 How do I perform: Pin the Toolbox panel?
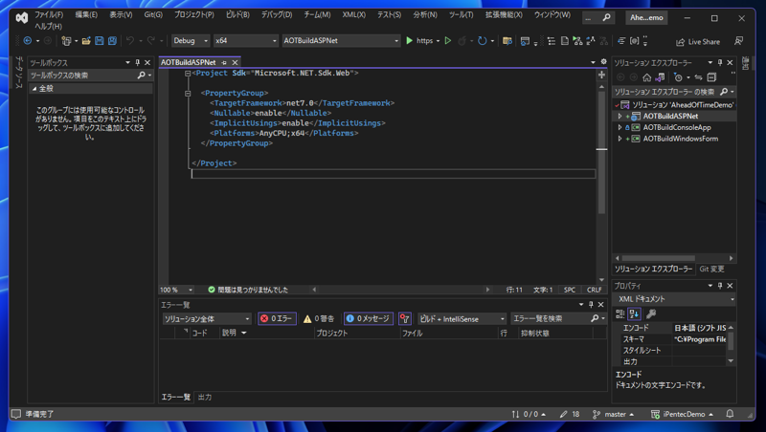[x=137, y=63]
